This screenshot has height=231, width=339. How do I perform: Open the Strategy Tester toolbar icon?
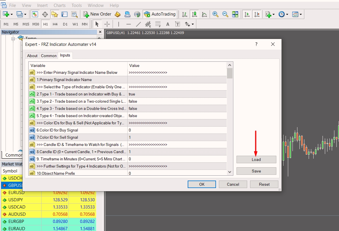click(x=74, y=14)
